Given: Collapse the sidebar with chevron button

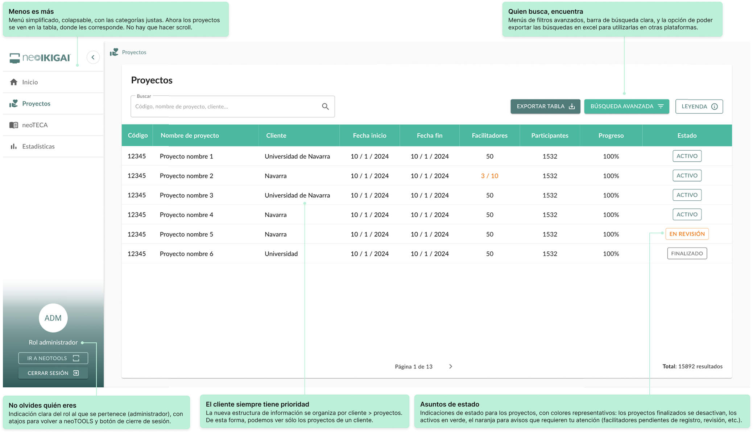Looking at the screenshot, I should (93, 57).
